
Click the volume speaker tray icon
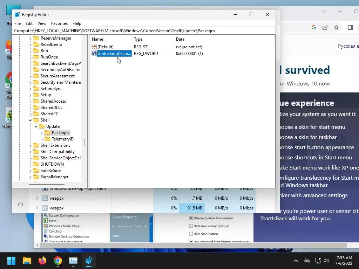tap(326, 261)
